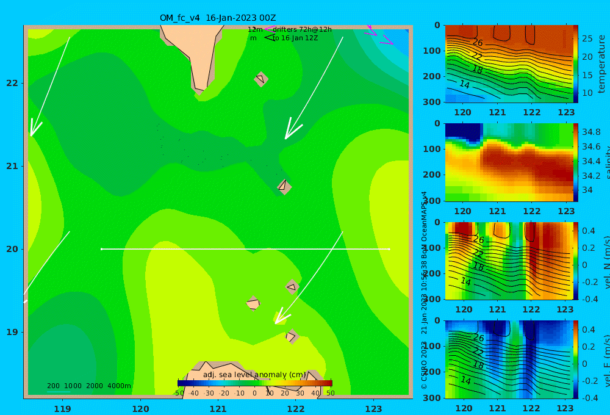Click the west endpoint of the white 20N transect line

coord(101,249)
